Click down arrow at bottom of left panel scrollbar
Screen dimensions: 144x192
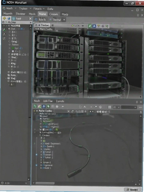pyautogui.click(x=29, y=180)
